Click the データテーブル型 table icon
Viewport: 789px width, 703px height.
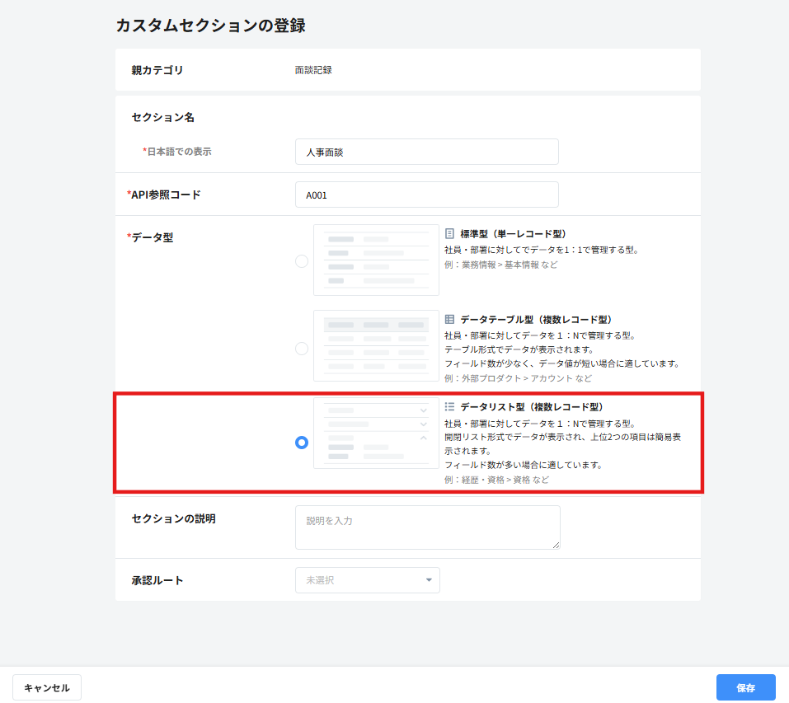449,319
